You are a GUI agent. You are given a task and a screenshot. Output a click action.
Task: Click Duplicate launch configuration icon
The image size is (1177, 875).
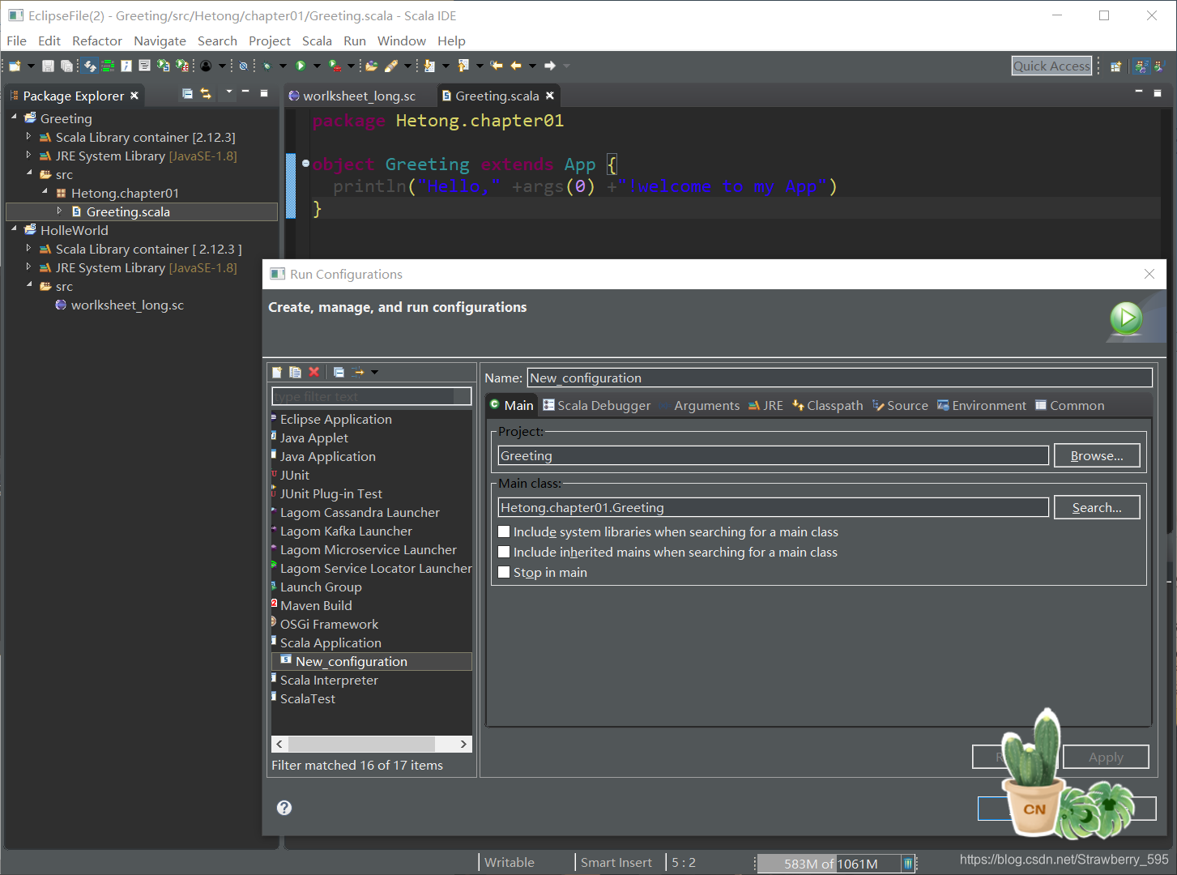click(x=296, y=372)
